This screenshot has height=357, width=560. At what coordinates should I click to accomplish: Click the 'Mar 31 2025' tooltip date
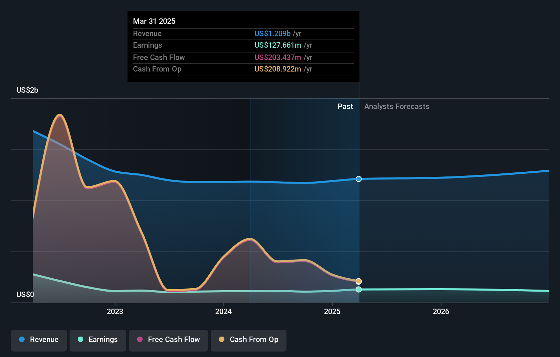click(x=154, y=21)
